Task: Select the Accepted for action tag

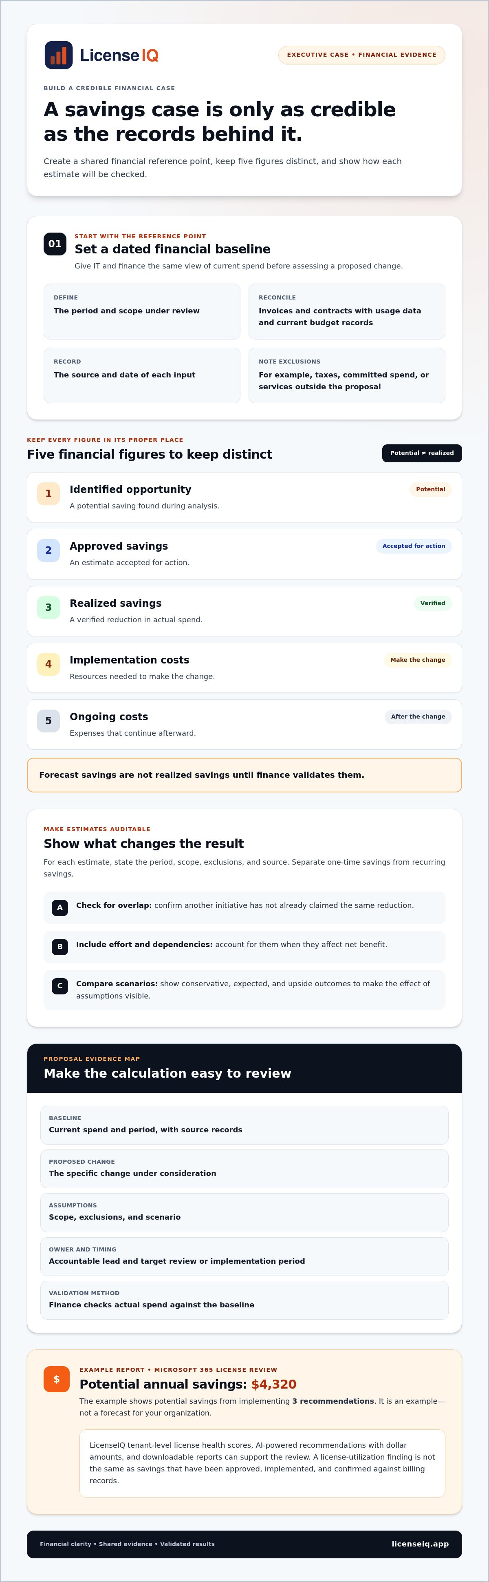Action: pyautogui.click(x=414, y=546)
